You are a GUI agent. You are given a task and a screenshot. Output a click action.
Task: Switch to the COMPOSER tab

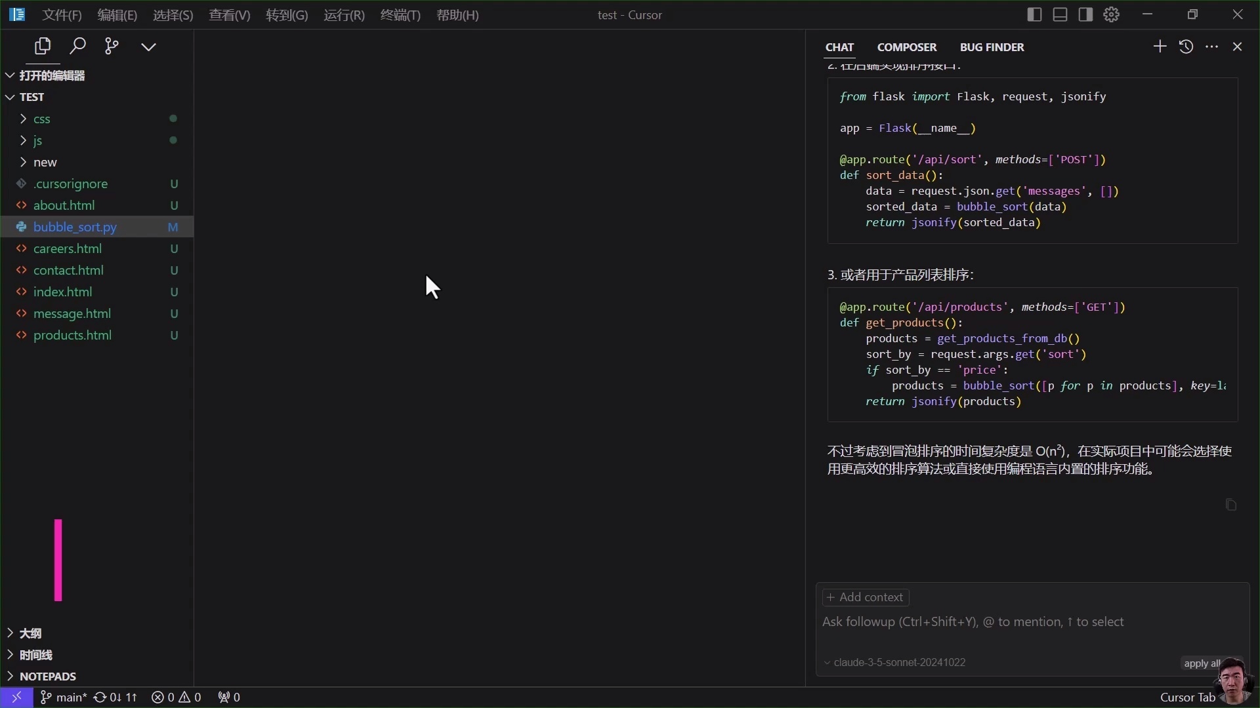[908, 47]
